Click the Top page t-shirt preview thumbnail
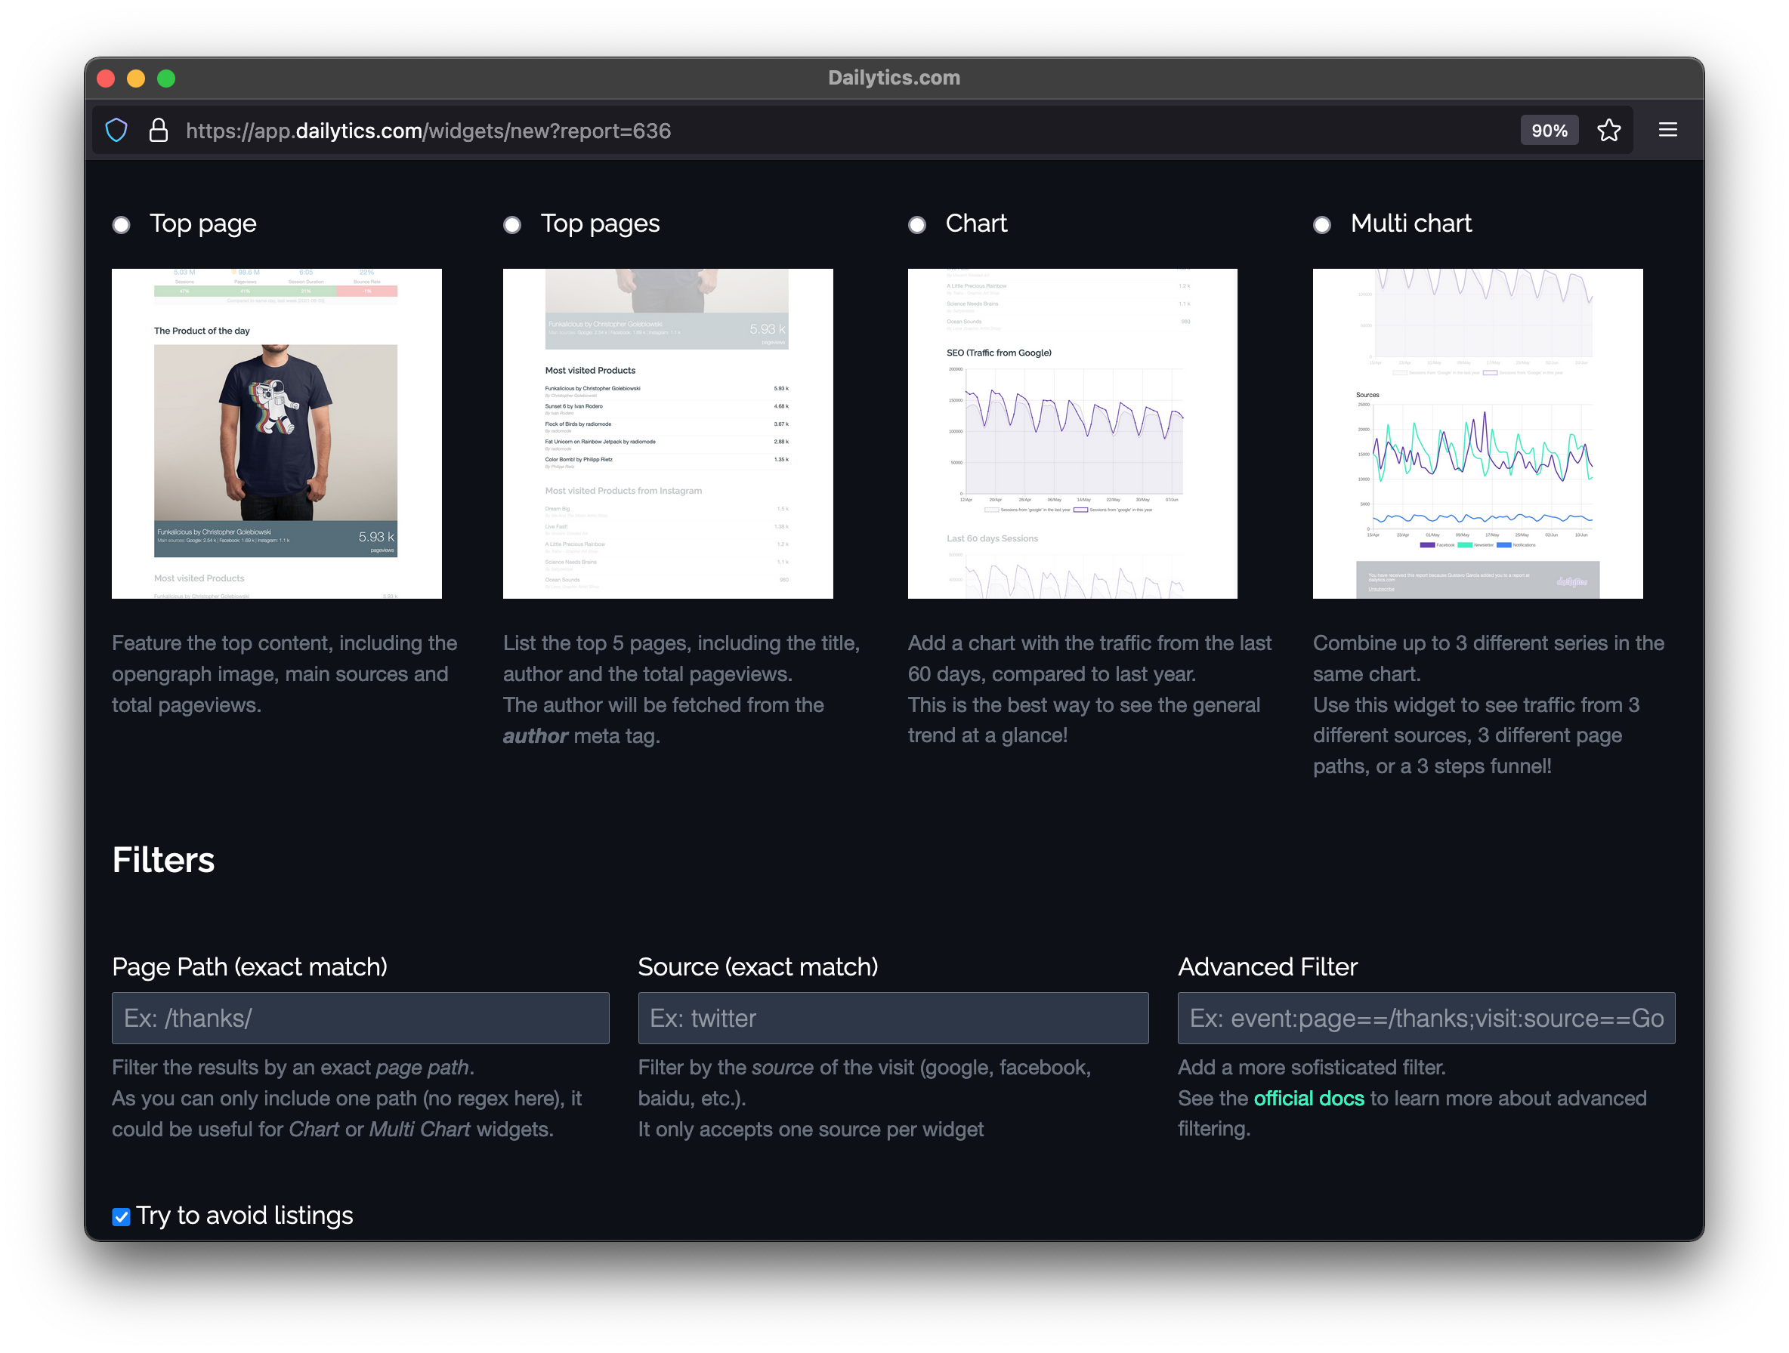Image resolution: width=1789 pixels, height=1353 pixels. coord(277,434)
